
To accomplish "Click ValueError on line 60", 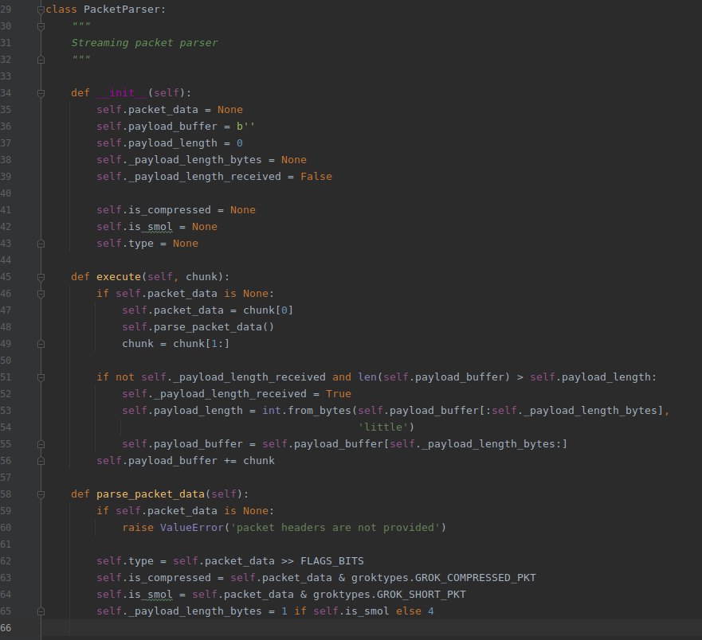I will 191,528.
